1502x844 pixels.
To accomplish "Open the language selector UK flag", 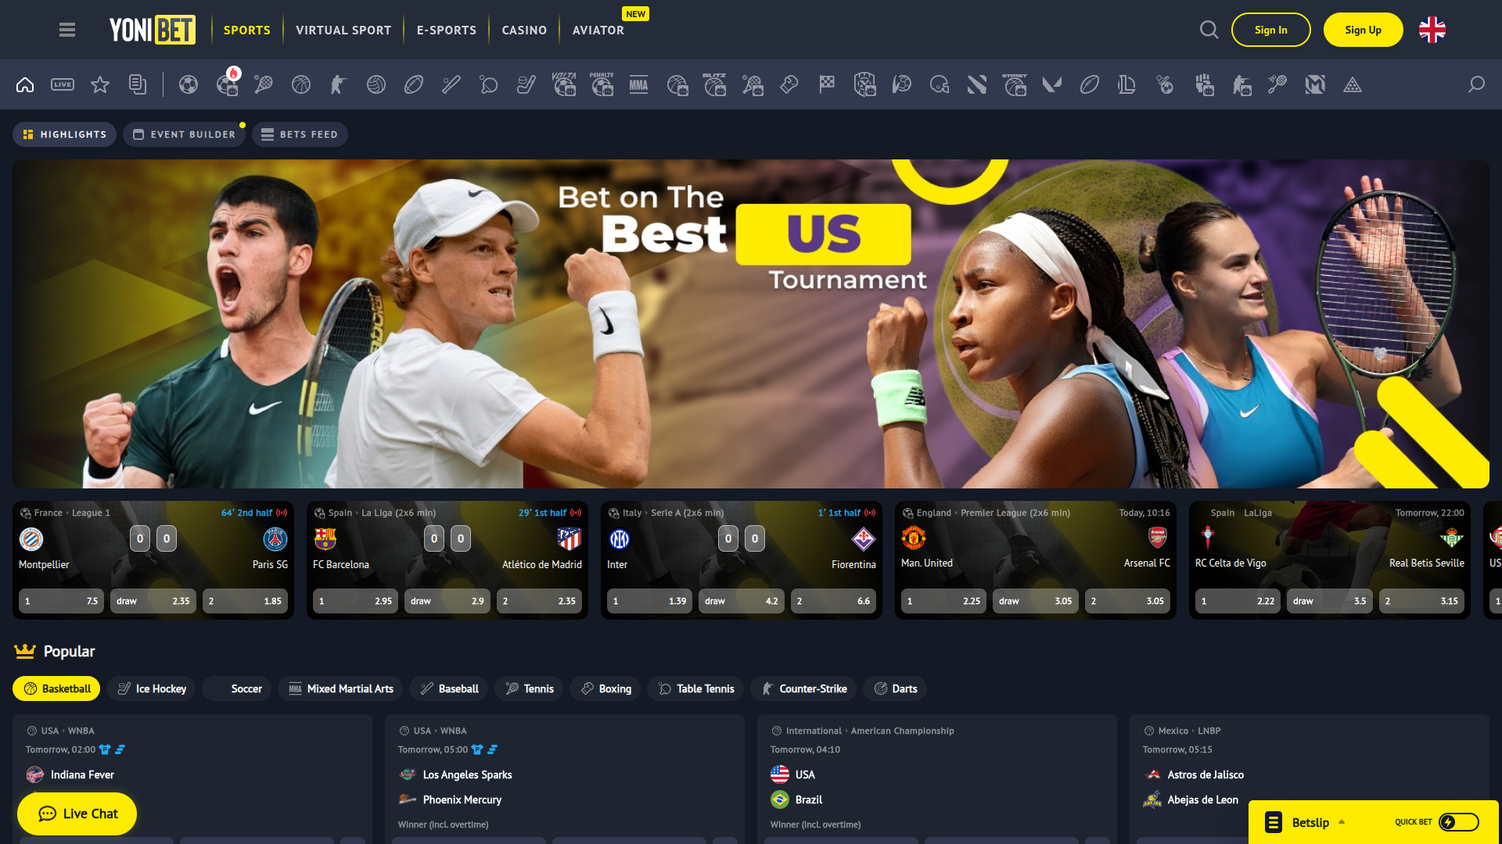I will click(1432, 30).
